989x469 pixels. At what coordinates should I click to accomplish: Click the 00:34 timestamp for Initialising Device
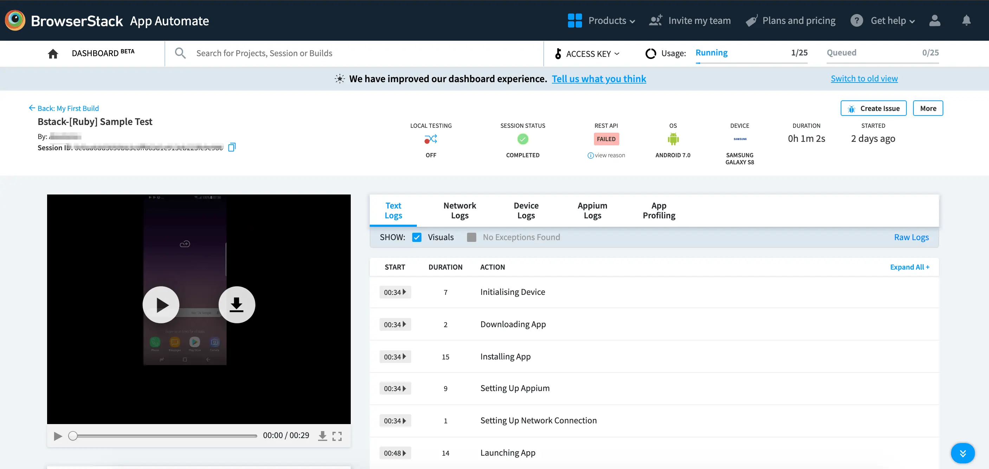[395, 292]
